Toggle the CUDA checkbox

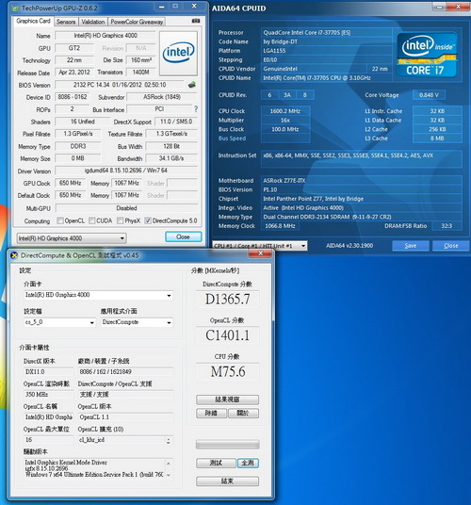[91, 220]
